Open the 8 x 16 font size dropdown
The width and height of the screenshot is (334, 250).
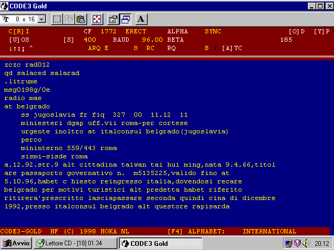[x=42, y=19]
